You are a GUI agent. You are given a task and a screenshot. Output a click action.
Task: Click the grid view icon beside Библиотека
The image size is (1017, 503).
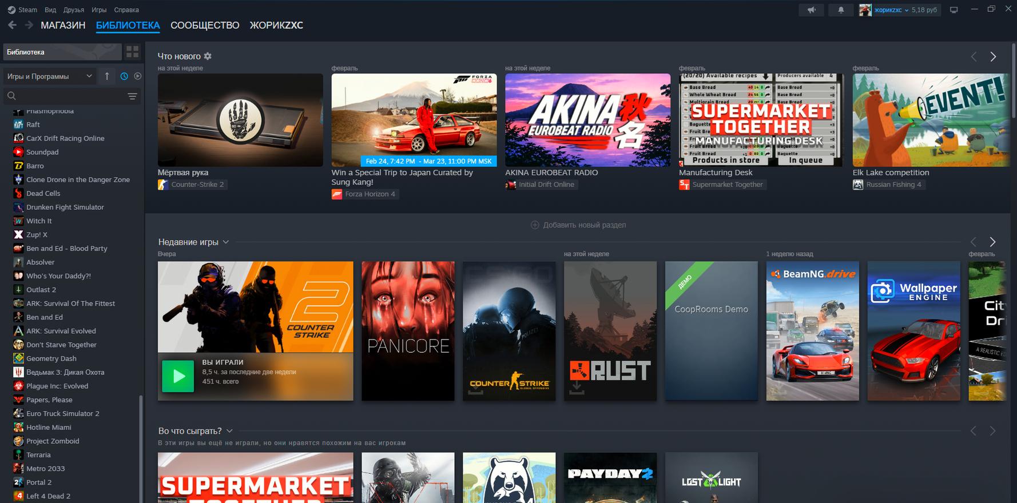pyautogui.click(x=132, y=52)
